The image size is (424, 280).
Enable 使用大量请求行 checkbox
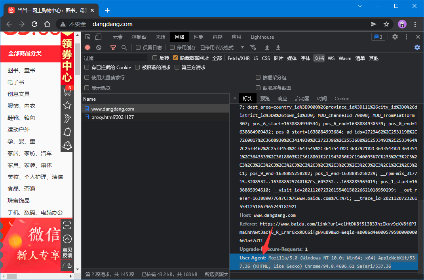coord(87,77)
